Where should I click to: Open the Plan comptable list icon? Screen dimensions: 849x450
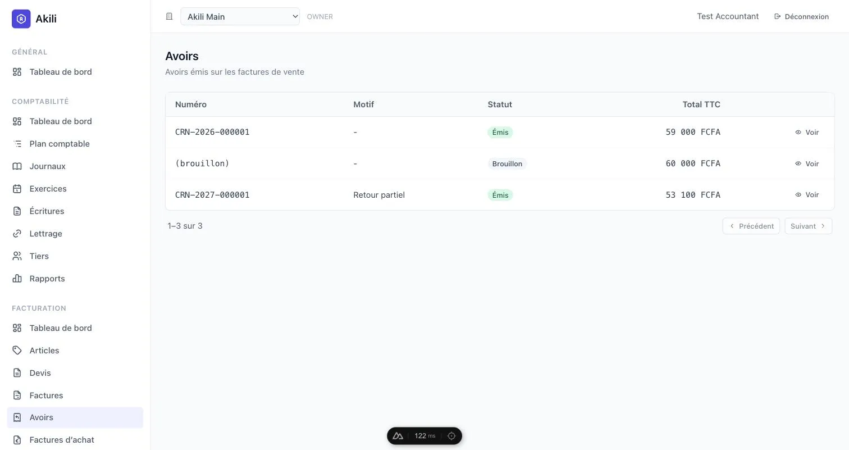tap(17, 144)
